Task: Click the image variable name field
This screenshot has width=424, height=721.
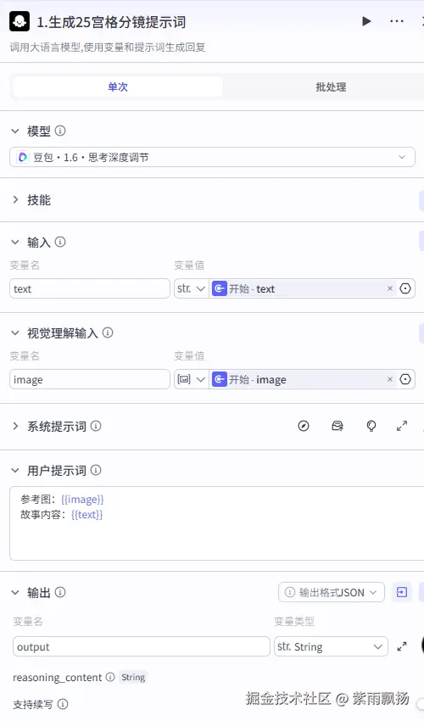Action: pos(90,379)
